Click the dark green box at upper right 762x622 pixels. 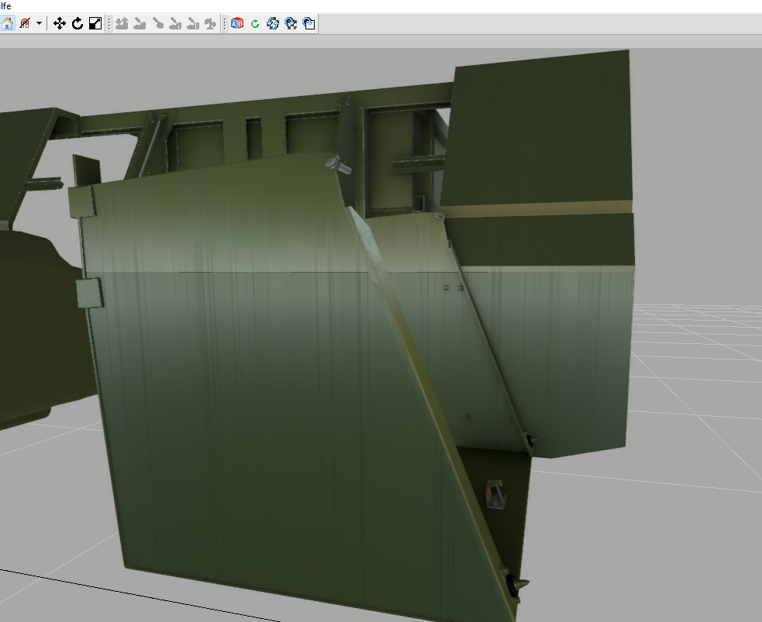539,128
